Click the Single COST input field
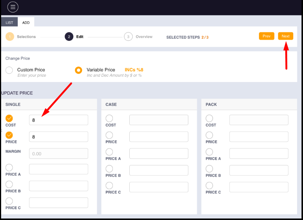 click(59, 120)
